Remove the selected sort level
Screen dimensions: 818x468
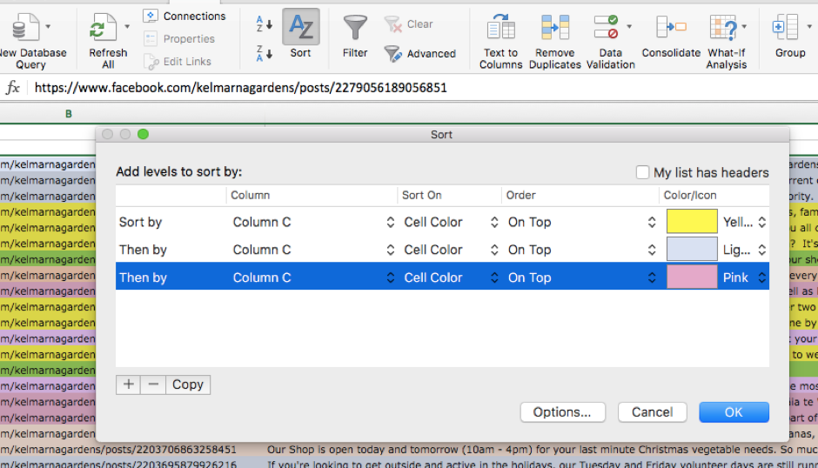[x=153, y=384]
